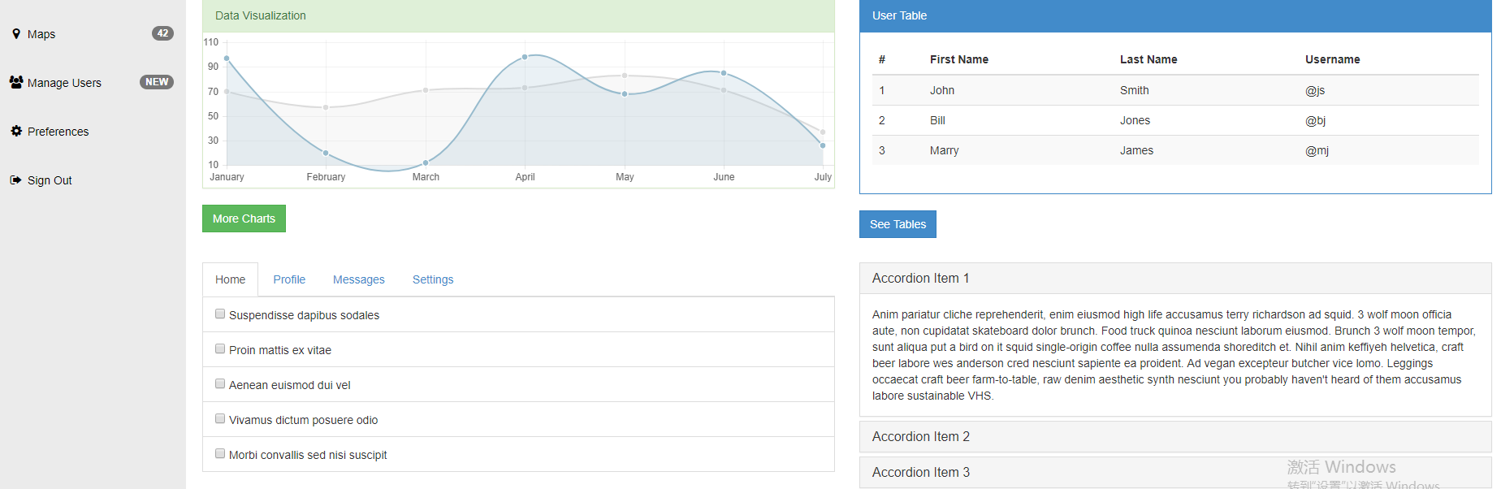Click the Sign Out arrow icon
Screen dimensions: 1501x489
click(15, 180)
